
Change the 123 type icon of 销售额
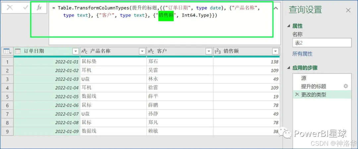(218, 52)
